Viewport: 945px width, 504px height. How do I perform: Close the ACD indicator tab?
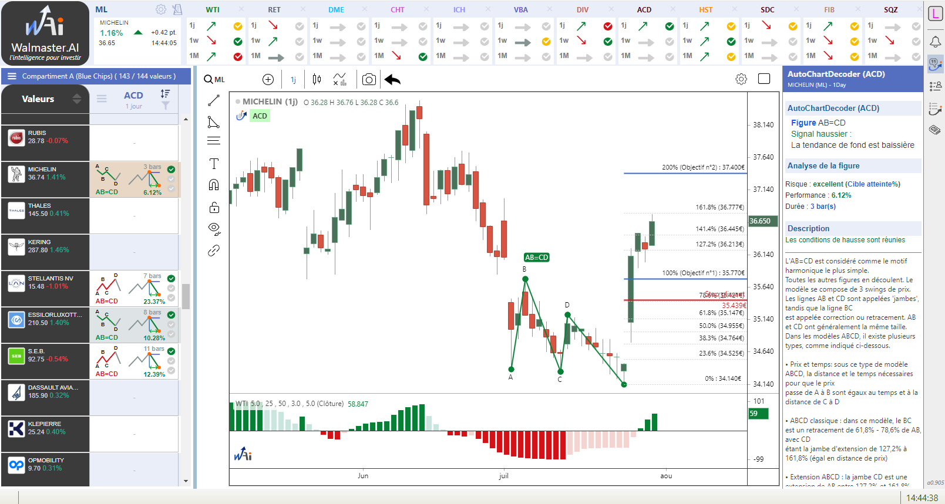point(673,9)
